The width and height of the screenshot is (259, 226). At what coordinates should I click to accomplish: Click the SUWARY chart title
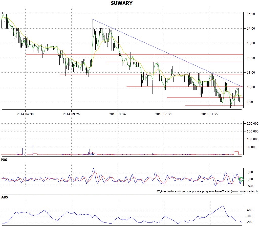[122, 3]
